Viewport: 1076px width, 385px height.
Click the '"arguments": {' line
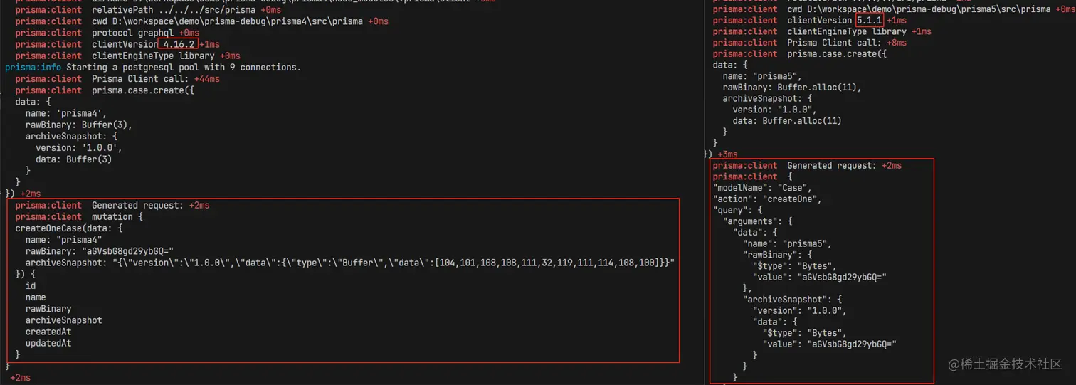[x=758, y=221]
